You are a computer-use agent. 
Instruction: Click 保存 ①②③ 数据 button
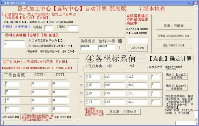pos(11,117)
